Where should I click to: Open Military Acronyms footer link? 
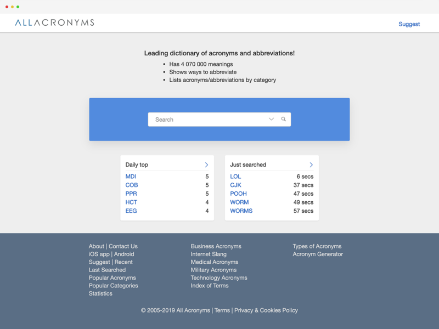[213, 270]
